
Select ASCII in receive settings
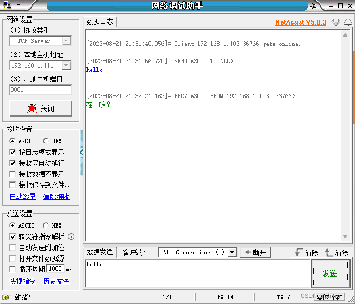click(22, 141)
